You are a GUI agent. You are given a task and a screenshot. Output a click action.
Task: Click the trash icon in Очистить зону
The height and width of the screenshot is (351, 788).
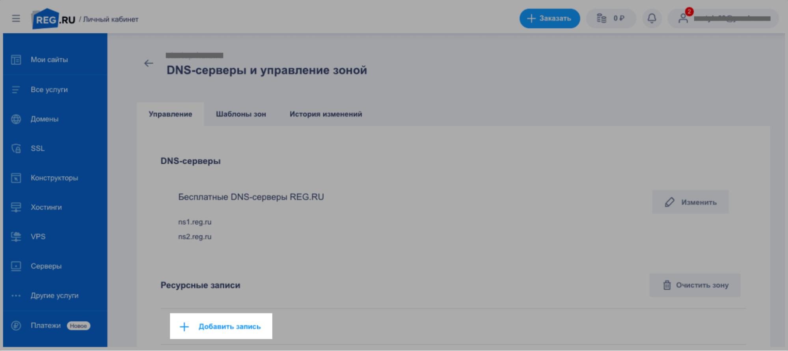coord(667,285)
